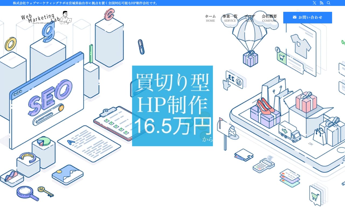This screenshot has width=345, height=215.
Task: Open ブログ (BLOG) page
Action: tap(250, 18)
